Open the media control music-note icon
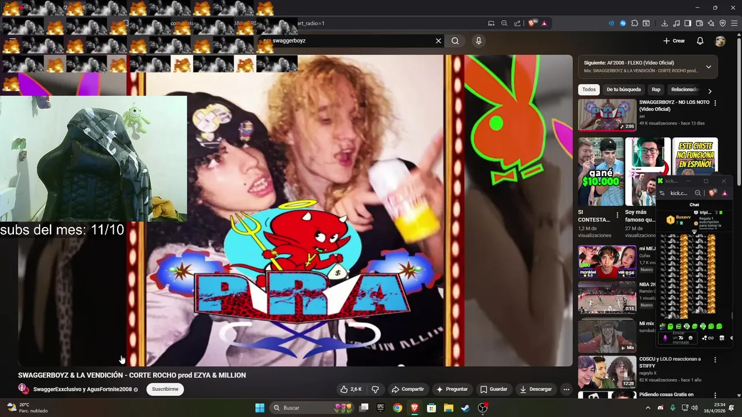Image resolution: width=742 pixels, height=417 pixels. pyautogui.click(x=676, y=23)
